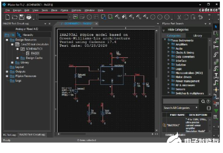This screenshot has width=223, height=153.
Task: Undo last action with arrow icon
Action: coord(200,17)
